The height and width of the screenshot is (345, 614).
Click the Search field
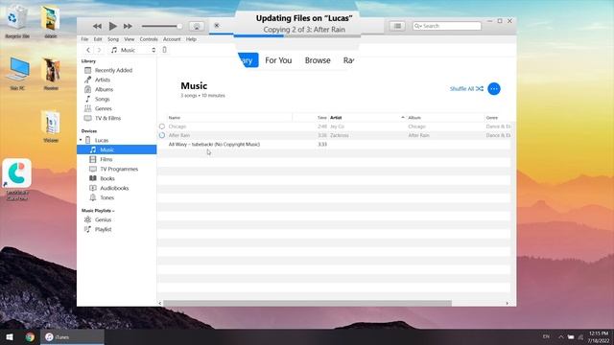[x=447, y=26]
